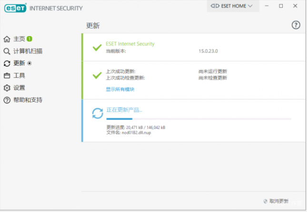Click the update progress bar
Image resolution: width=307 pixels, height=212 pixels.
tap(198, 119)
